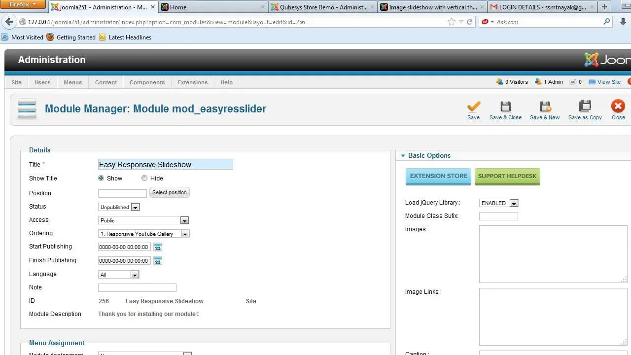Click the SUPPORT HELPDESK button
Image resolution: width=631 pixels, height=355 pixels.
pos(507,176)
